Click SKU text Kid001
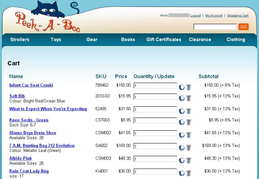 [x=101, y=171]
